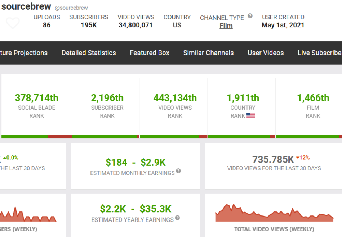The width and height of the screenshot is (342, 237).
Task: Switch to the Featured Box tab
Action: coord(150,53)
